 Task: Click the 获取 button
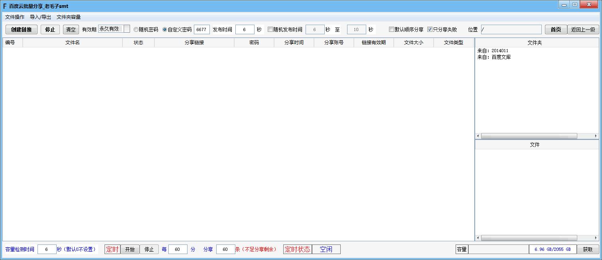point(588,249)
